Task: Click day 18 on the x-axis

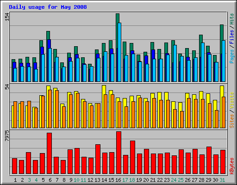Action: coord(132,180)
